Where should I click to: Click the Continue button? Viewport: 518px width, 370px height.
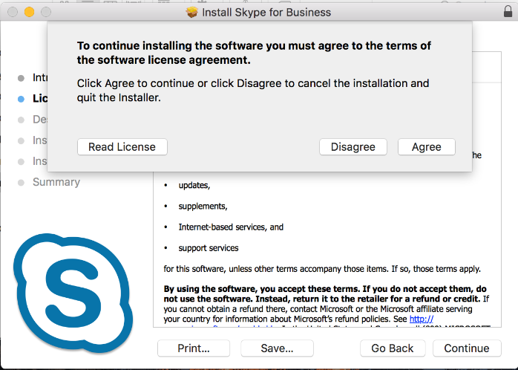pos(467,348)
